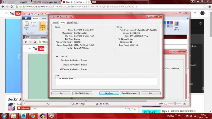Click the red Subscribe button
The image size is (212, 119).
click(x=24, y=108)
